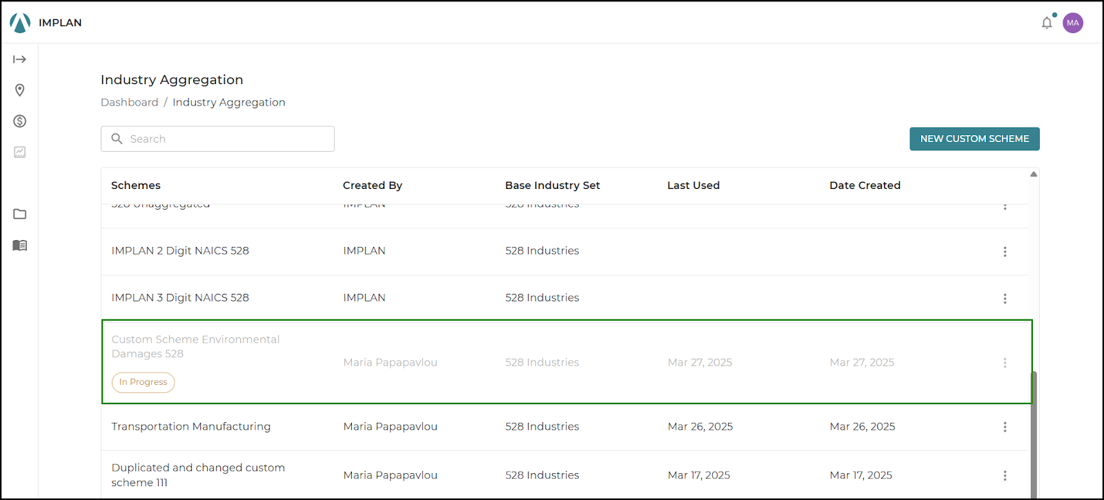Viewport: 1104px width, 500px height.
Task: Select Duplicated and changed custom scheme 111
Action: (198, 475)
